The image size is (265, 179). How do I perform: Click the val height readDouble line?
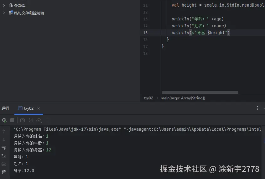(x=218, y=5)
